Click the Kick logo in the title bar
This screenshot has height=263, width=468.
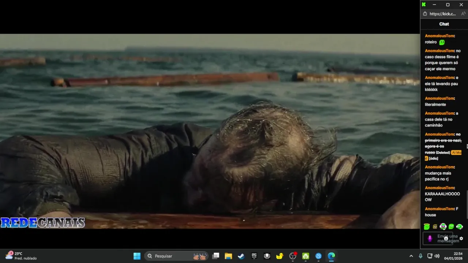click(x=424, y=5)
